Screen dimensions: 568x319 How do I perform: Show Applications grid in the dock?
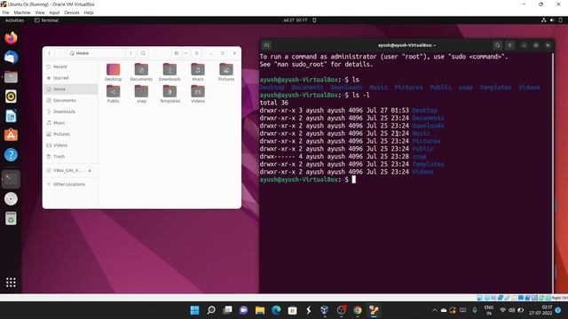(x=11, y=282)
